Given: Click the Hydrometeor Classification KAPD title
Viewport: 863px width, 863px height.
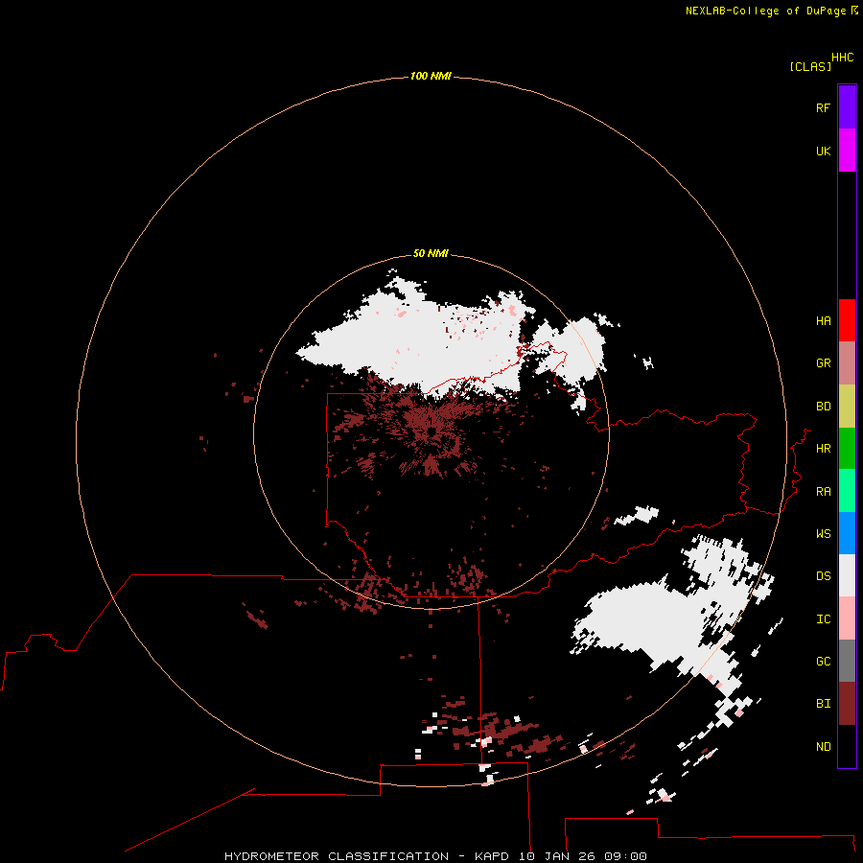Looking at the screenshot, I should [435, 856].
